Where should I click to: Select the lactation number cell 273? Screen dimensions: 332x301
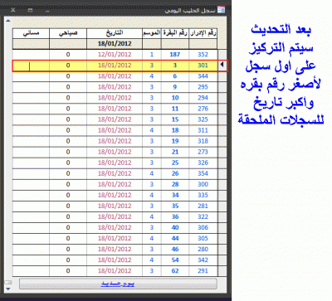[203, 152]
